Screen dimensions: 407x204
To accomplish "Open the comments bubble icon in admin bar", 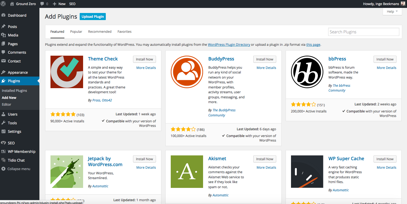I will click(42, 4).
